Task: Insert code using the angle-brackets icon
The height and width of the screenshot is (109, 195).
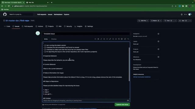Action: click(107, 39)
